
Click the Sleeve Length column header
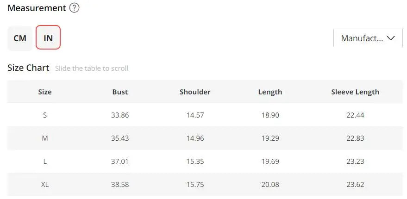(x=355, y=92)
